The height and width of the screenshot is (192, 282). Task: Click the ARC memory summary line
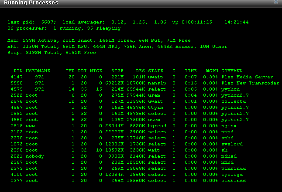[x=117, y=46]
